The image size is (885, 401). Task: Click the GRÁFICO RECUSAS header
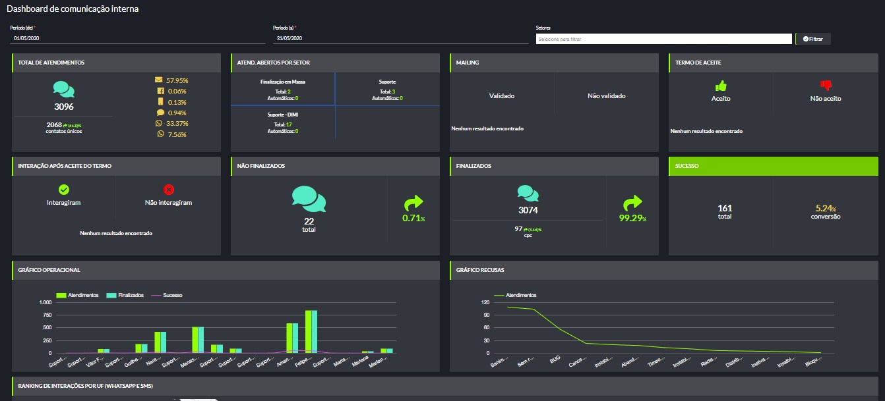[x=664, y=270]
